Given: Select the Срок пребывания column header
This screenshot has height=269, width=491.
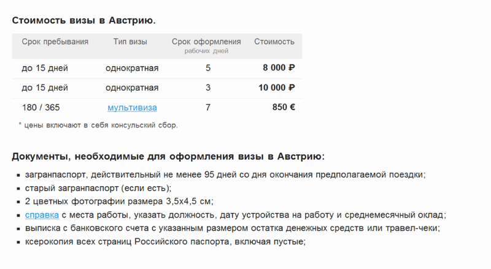Looking at the screenshot, I should [55, 42].
